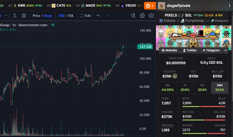
Task: Click the VOLUME $273K value
Action: coord(167,117)
